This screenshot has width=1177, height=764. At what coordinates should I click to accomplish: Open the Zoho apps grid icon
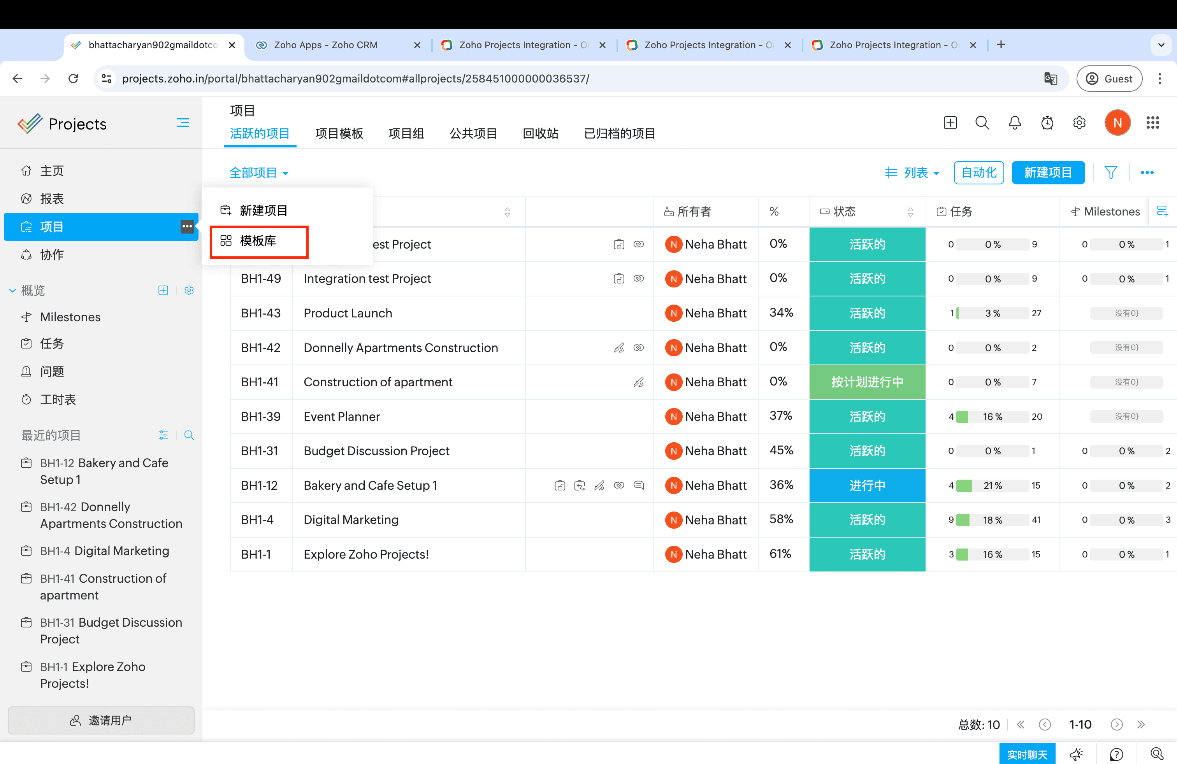(x=1152, y=123)
